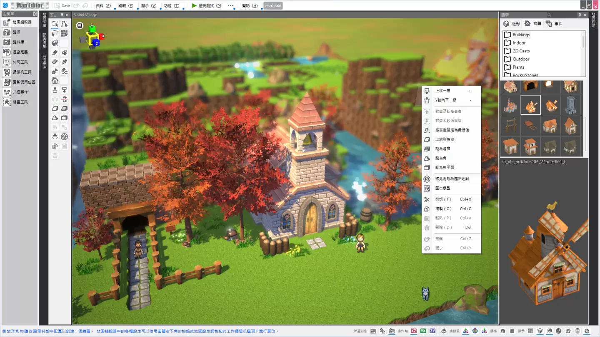Screen dimensions: 600x337
Task: Click the blue Z axis gizmo cube
Action: point(96,43)
